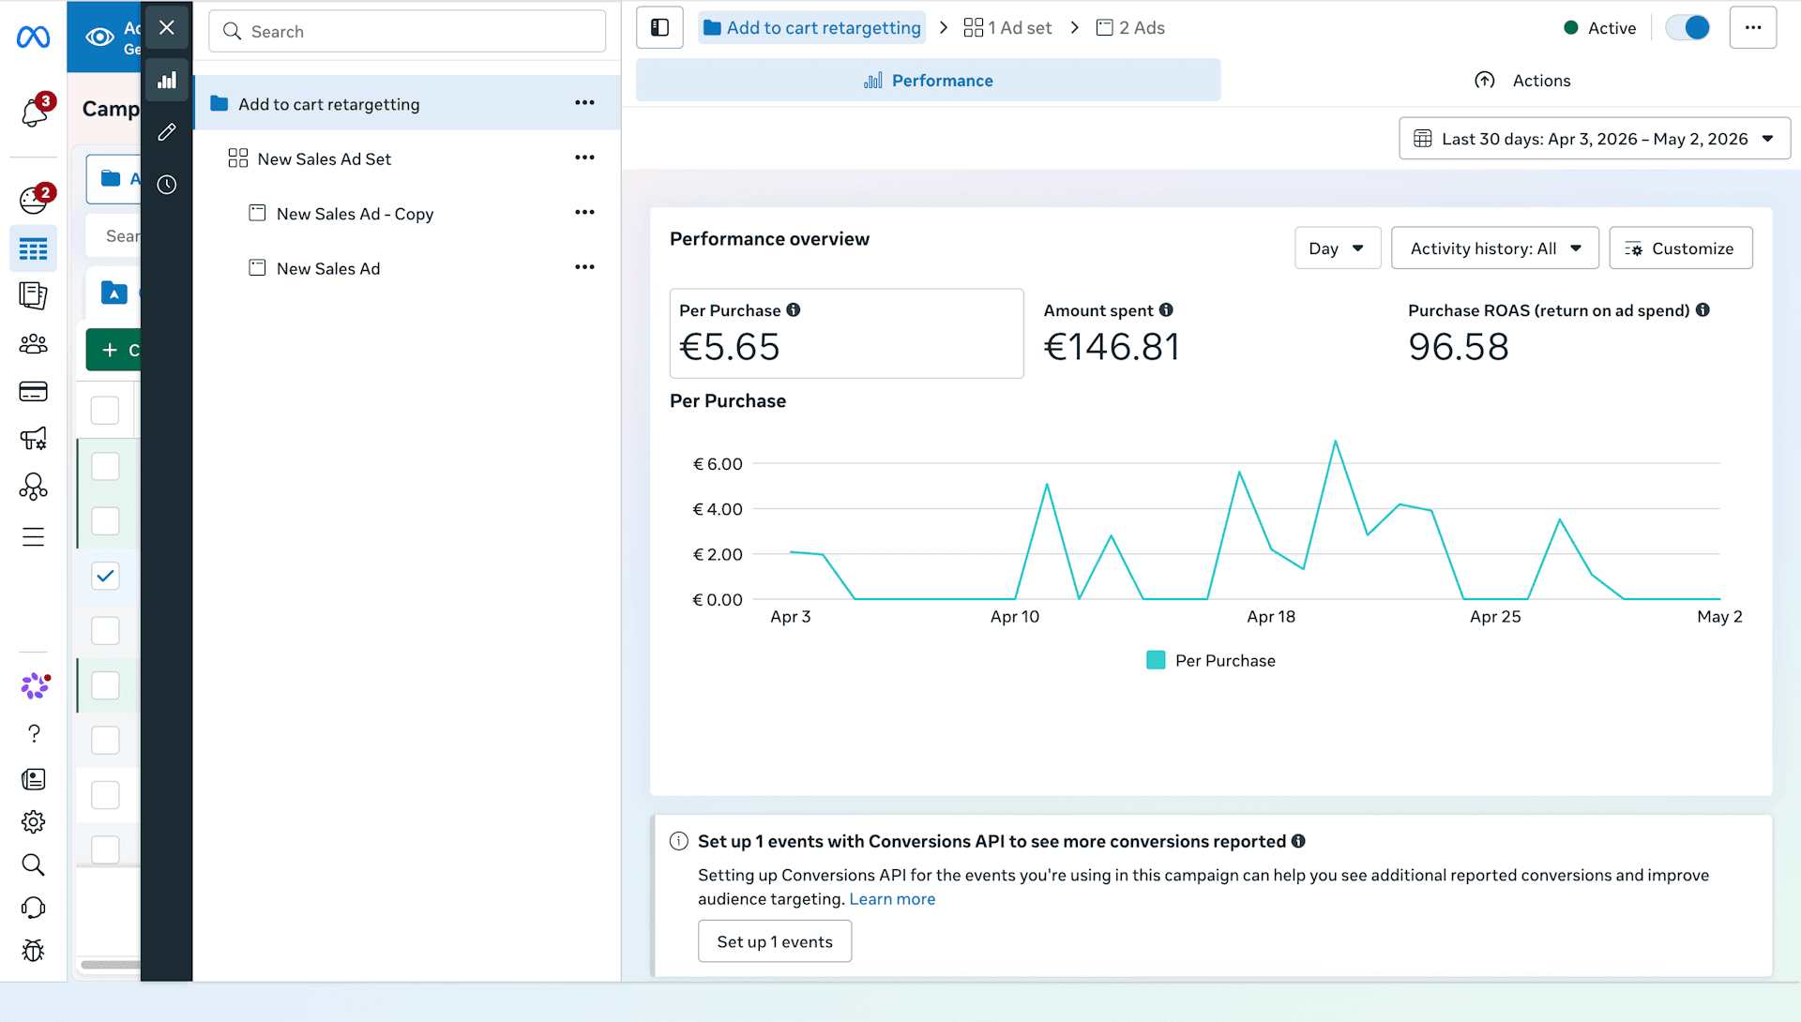Close the side panel with X icon

167,27
